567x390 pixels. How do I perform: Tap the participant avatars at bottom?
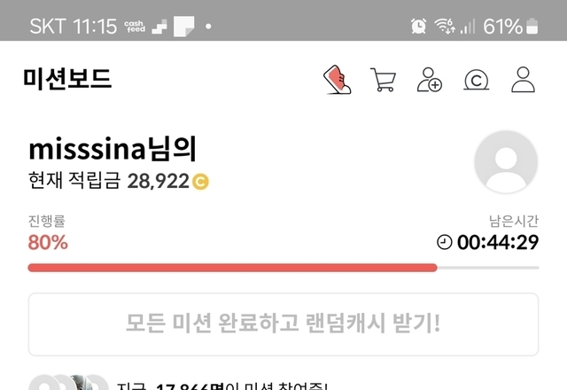pyautogui.click(x=68, y=382)
